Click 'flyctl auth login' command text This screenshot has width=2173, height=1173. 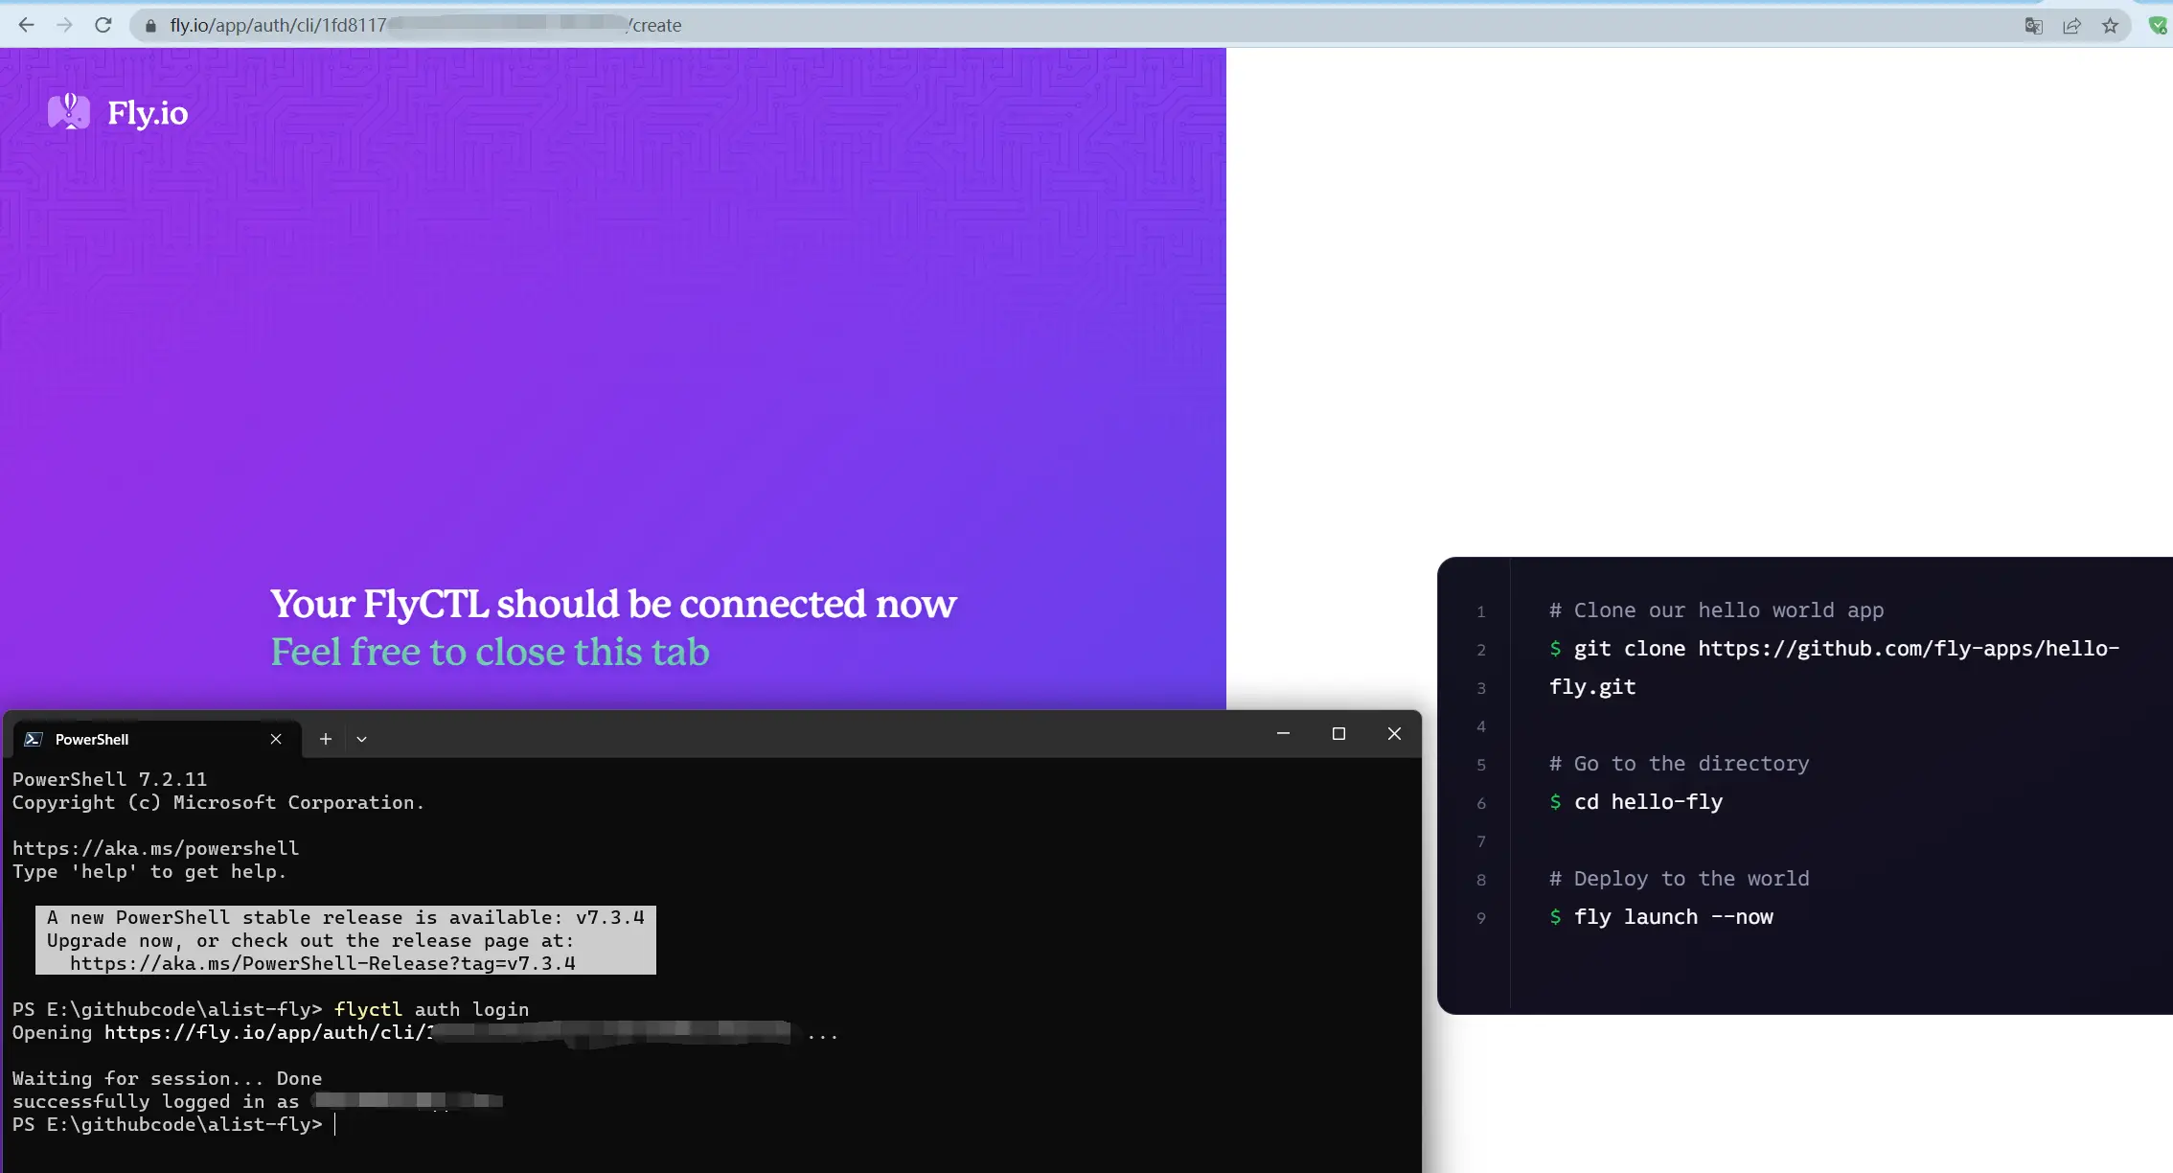pyautogui.click(x=431, y=1009)
